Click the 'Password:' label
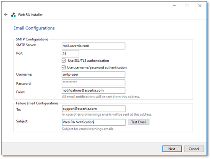This screenshot has height=159, width=211. 24,84
